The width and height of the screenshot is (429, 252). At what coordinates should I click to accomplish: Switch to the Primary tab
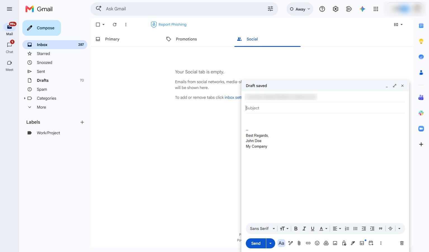(x=112, y=39)
